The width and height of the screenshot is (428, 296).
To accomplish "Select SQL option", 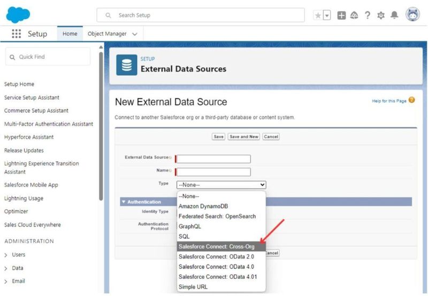I will click(x=221, y=237).
